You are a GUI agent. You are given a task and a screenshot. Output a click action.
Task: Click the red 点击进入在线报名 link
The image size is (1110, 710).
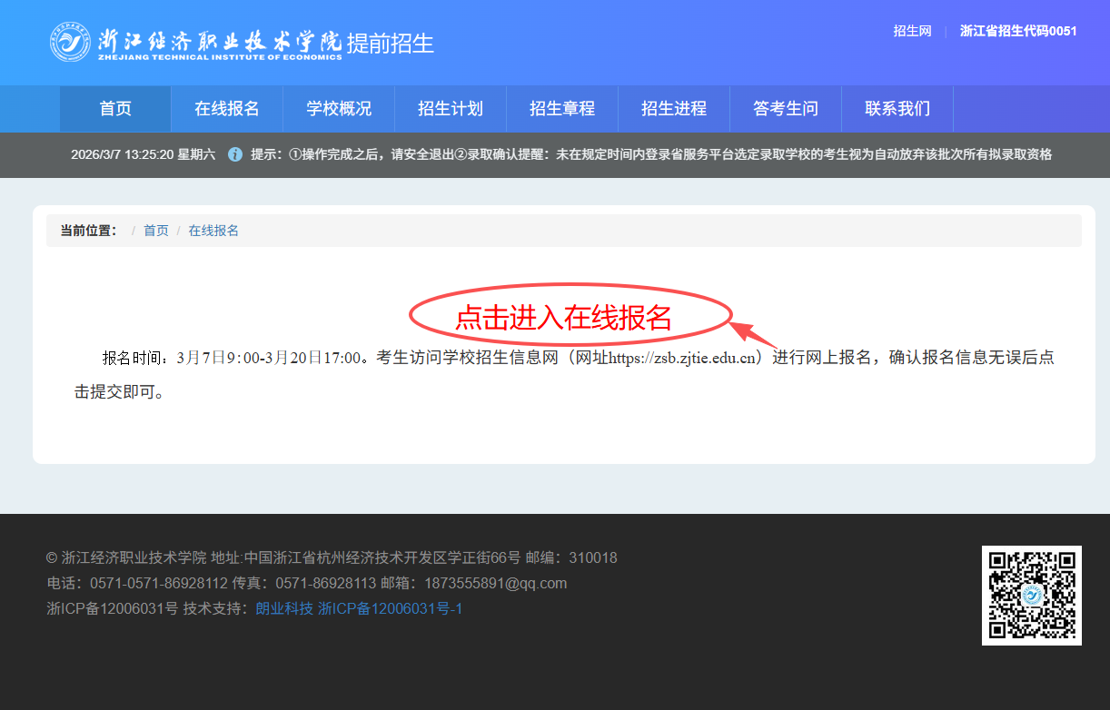point(563,318)
